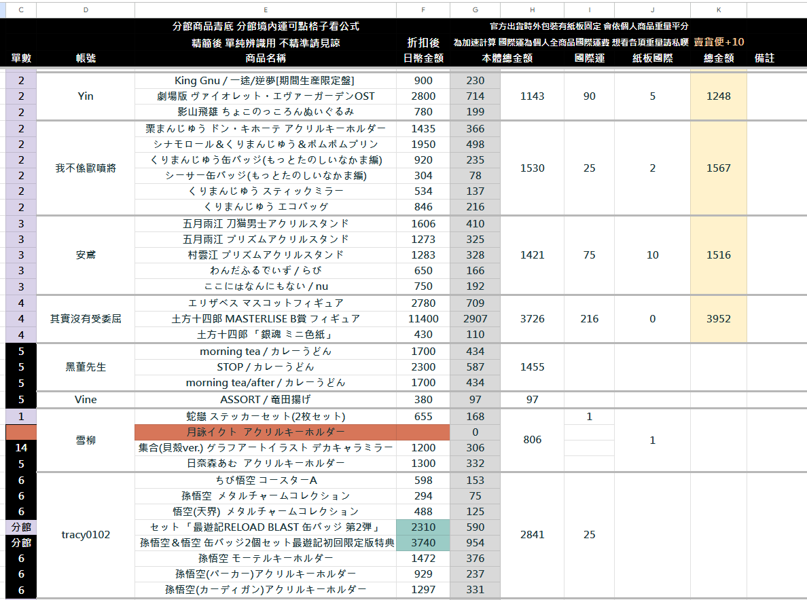Screen dimensions: 807x600
Task: Click the yellow 3952 total cell
Action: [719, 319]
